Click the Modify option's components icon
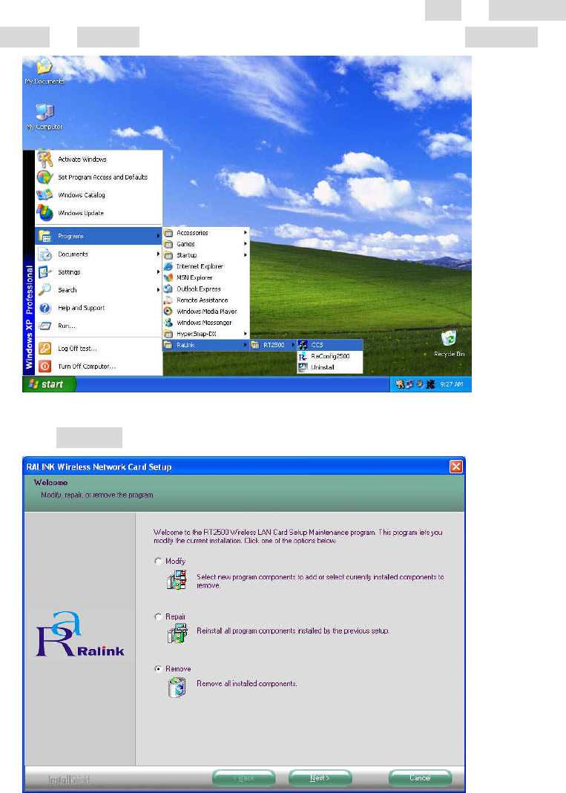 177,579
